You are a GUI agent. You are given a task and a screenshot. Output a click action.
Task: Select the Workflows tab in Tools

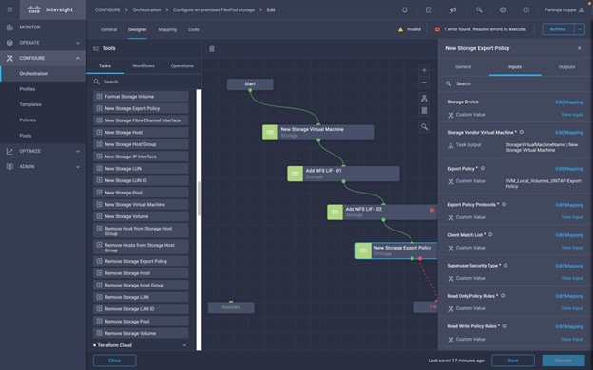point(143,65)
